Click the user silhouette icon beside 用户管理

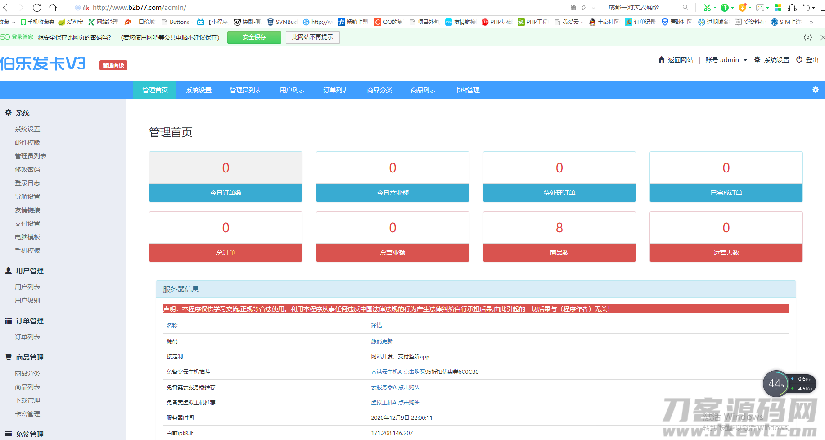[8, 270]
